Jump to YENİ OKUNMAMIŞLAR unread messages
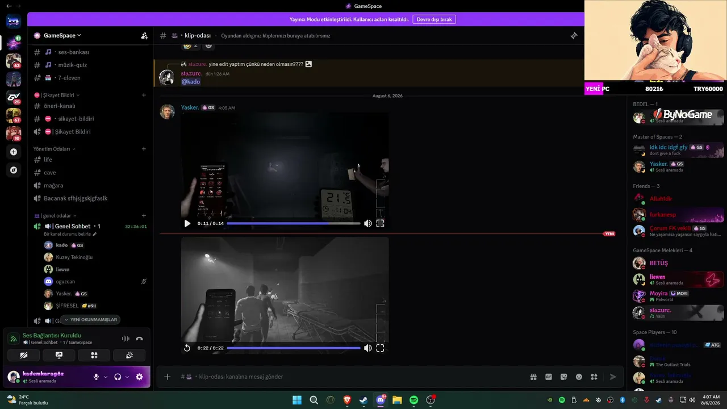This screenshot has width=727, height=409. 90,320
